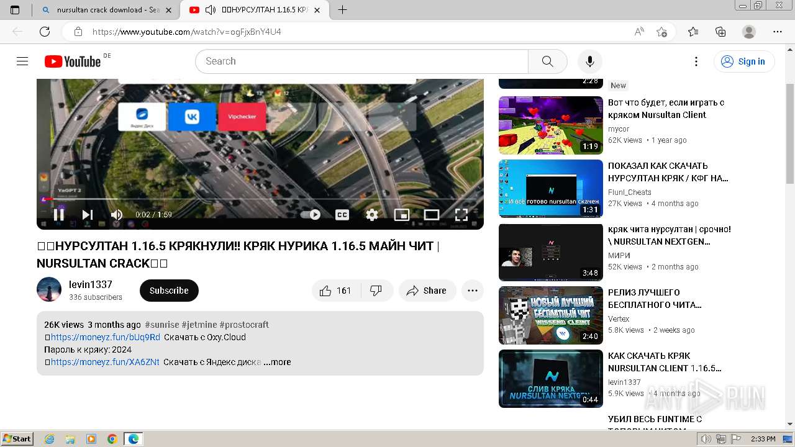Screen dimensions: 795x447
Task: Toggle closed captions on the video
Action: [342, 215]
